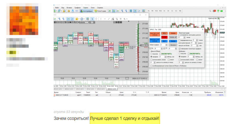Screen dimensions: 232x124
Task: Adjust SL value stepper arrows
Action: (x=162, y=48)
